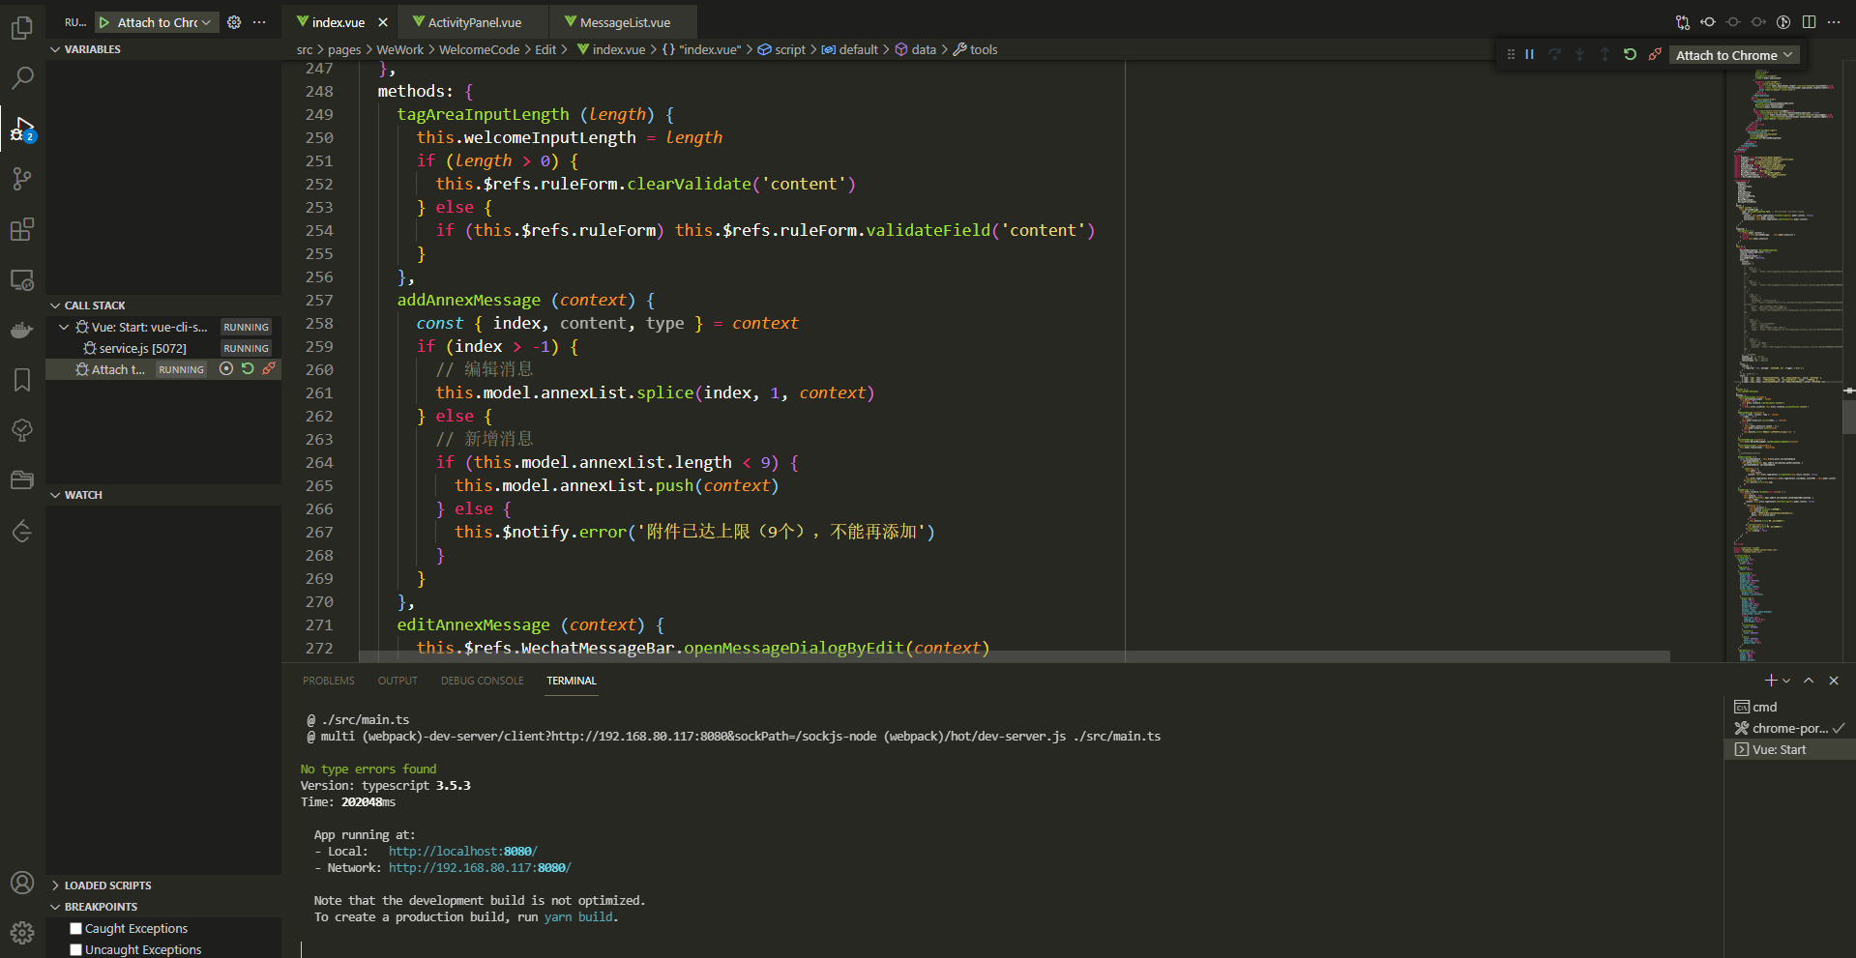Click Step Over in debug toolbar
This screenshot has width=1856, height=958.
tap(1555, 55)
